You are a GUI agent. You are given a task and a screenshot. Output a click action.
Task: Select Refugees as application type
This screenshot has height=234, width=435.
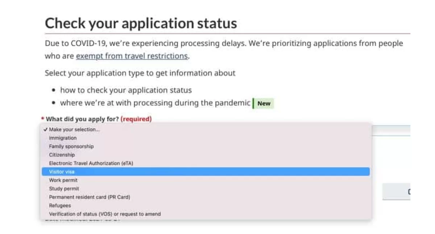(60, 205)
